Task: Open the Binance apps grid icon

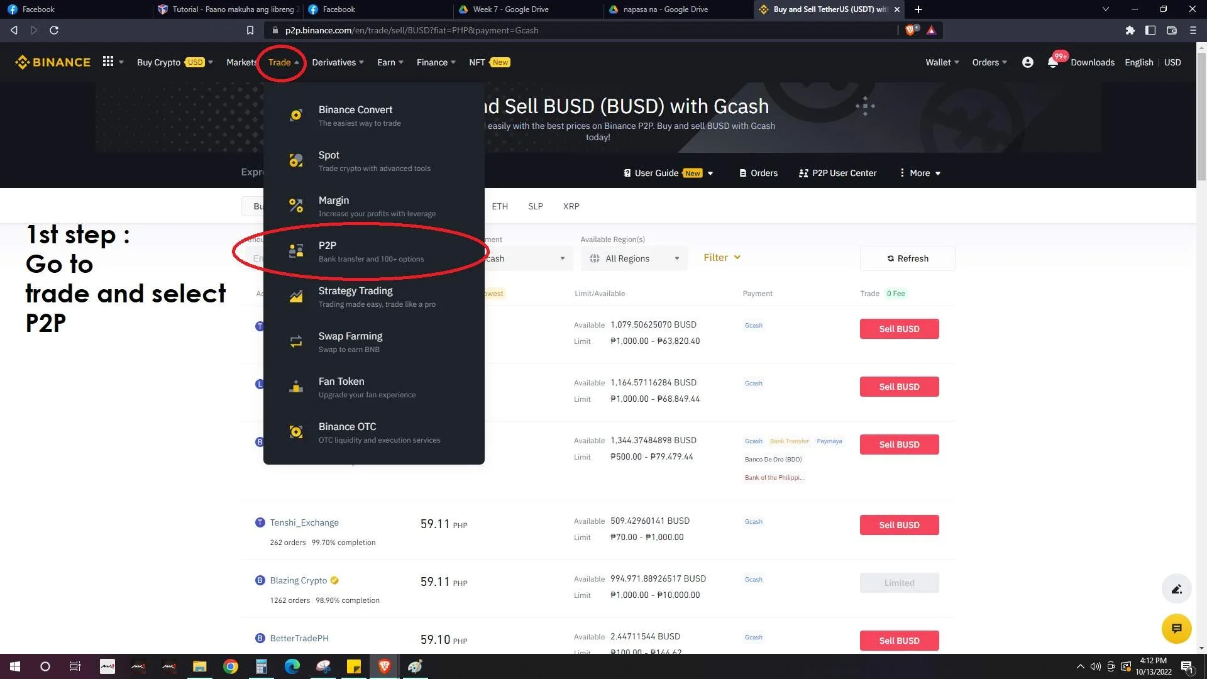Action: (x=108, y=62)
